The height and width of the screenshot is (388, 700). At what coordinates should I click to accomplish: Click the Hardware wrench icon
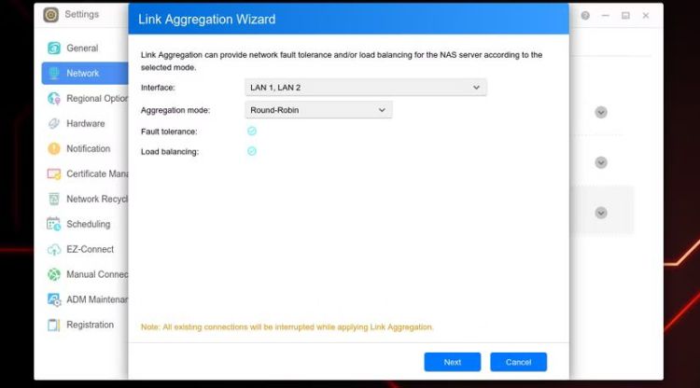coord(54,123)
